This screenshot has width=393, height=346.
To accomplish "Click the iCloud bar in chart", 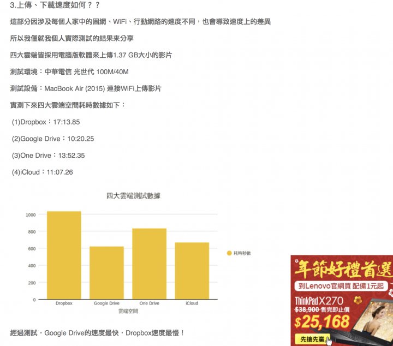I will point(192,271).
